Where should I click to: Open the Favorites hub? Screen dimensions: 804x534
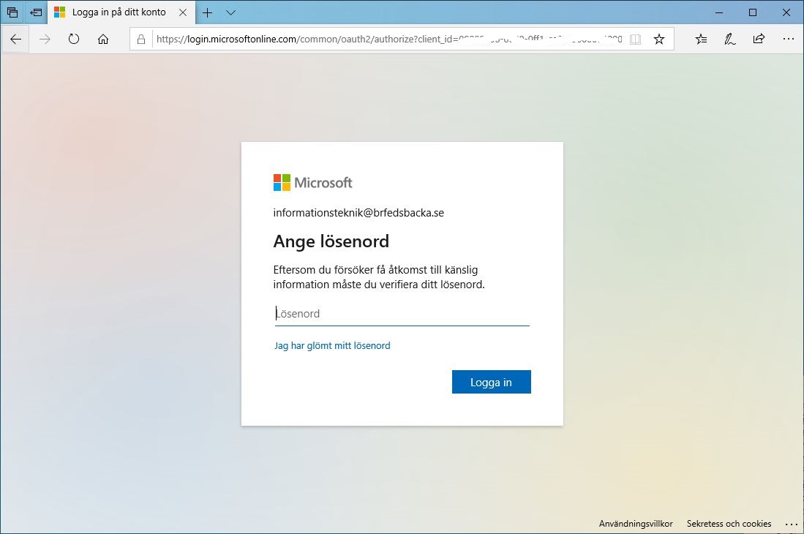click(701, 39)
